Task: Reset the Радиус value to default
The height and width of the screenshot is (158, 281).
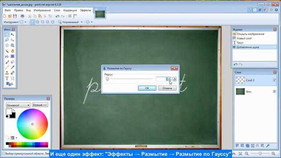Action: [174, 79]
